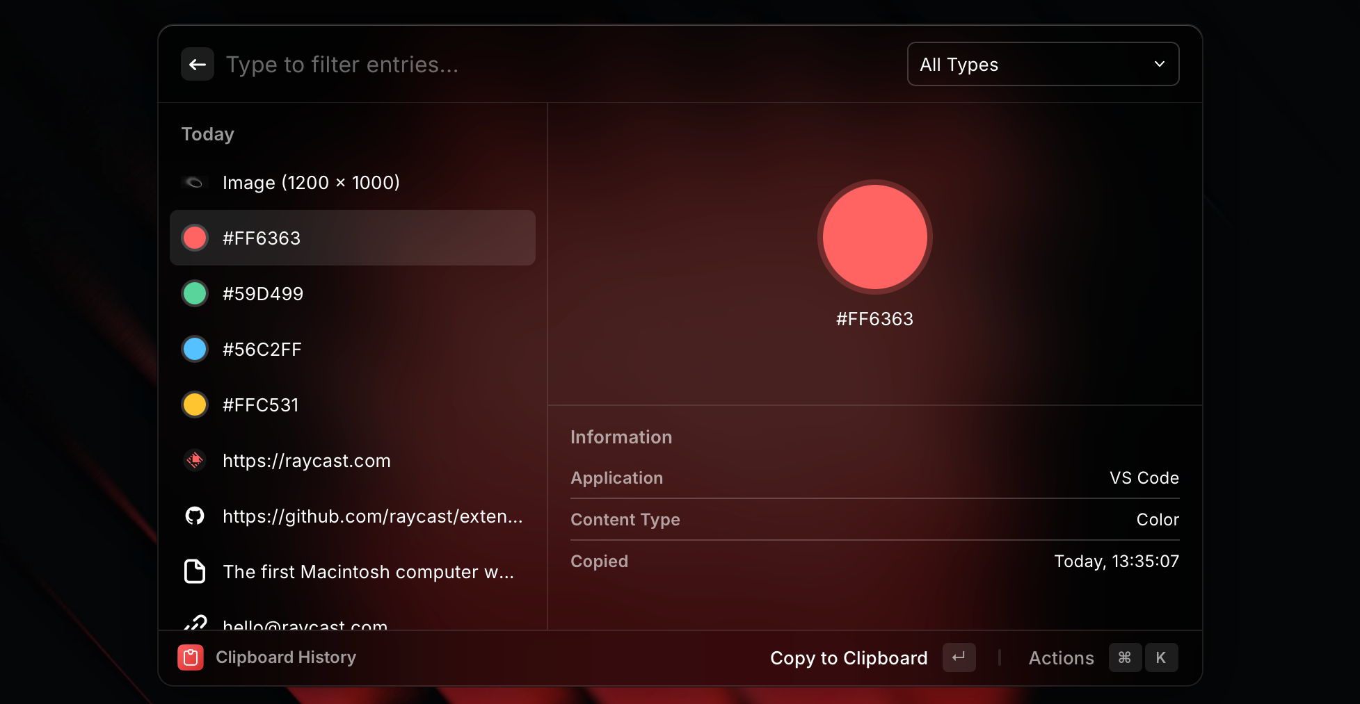Select the https://raycast.com entry

306,461
